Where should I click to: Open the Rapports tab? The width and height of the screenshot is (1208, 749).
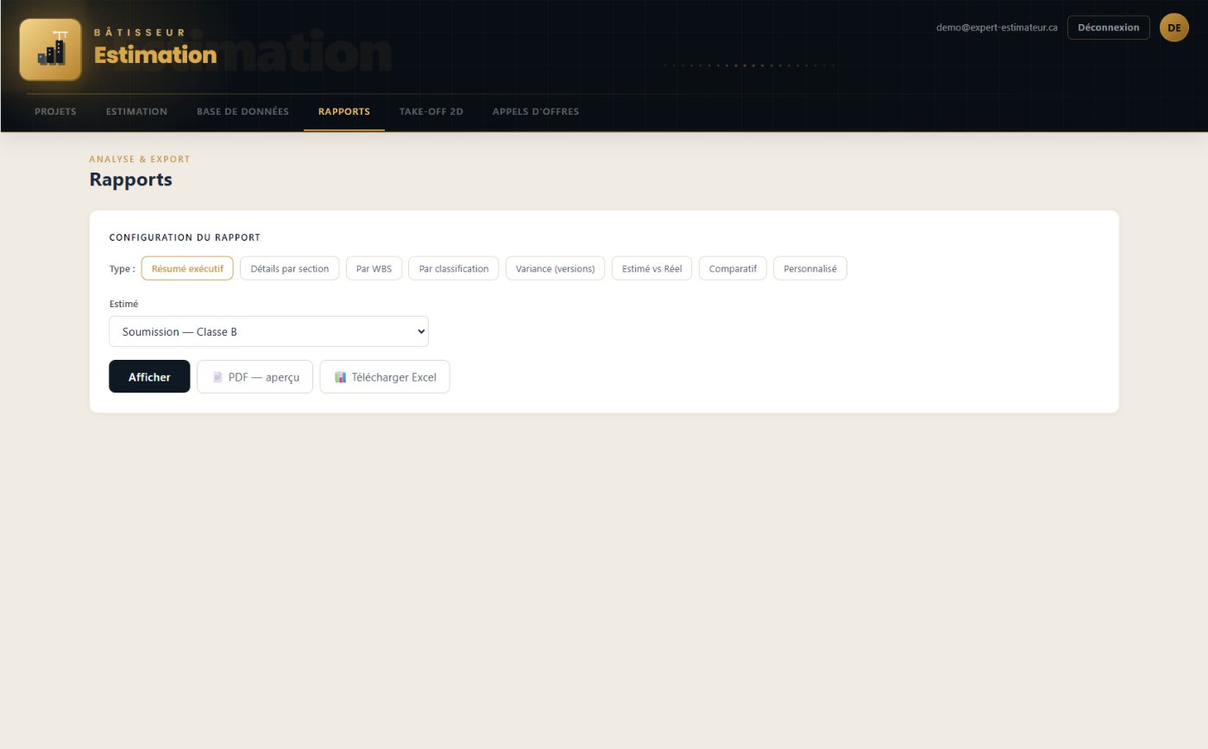(344, 111)
